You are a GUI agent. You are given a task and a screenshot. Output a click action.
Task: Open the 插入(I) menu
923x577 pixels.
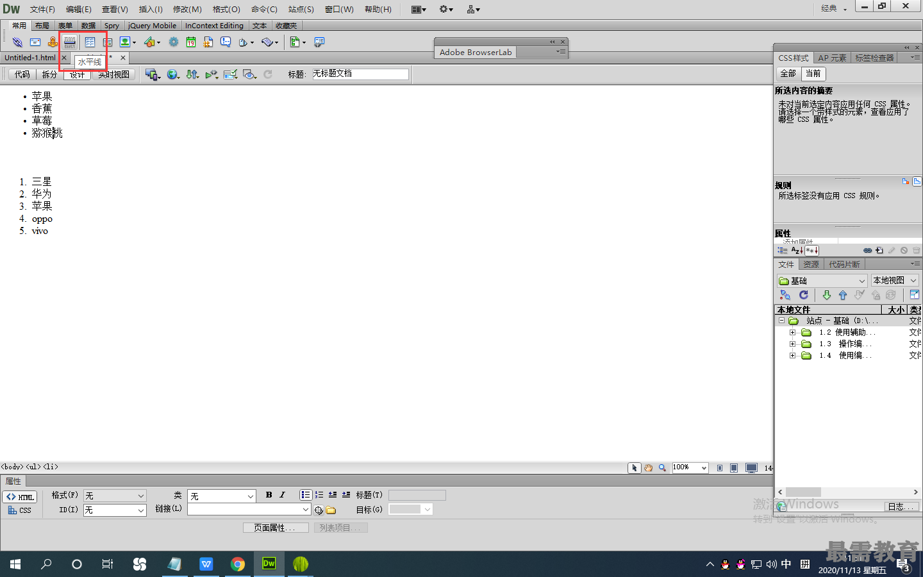[x=151, y=10]
